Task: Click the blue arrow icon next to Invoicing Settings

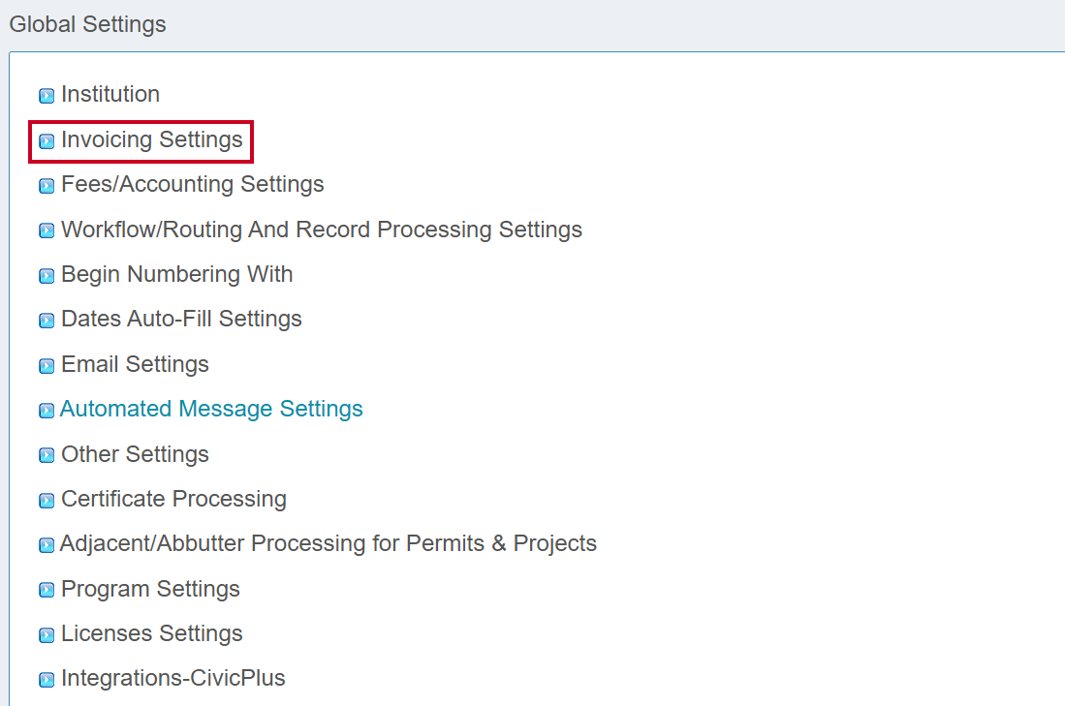Action: point(47,141)
